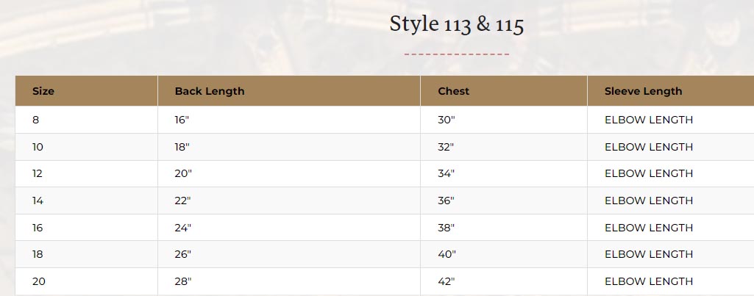Click the "Style 113 & 115" heading
Screen dimensions: 754x296
(456, 24)
